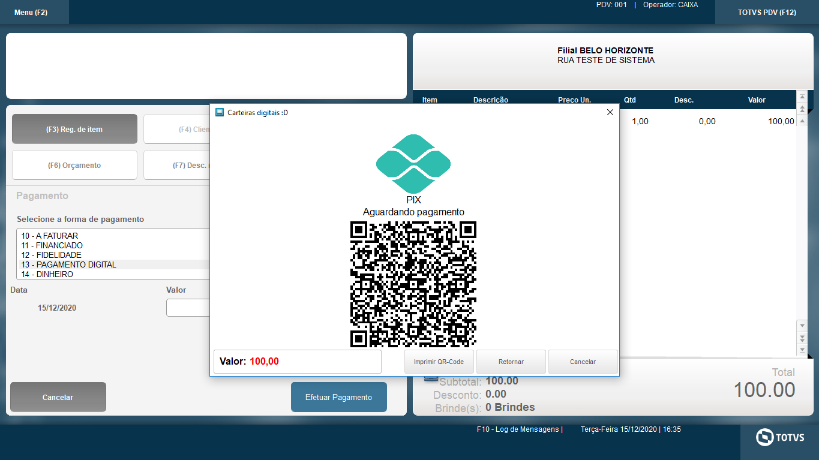Click the Efetuar Pagamento button
819x460 pixels.
click(339, 397)
